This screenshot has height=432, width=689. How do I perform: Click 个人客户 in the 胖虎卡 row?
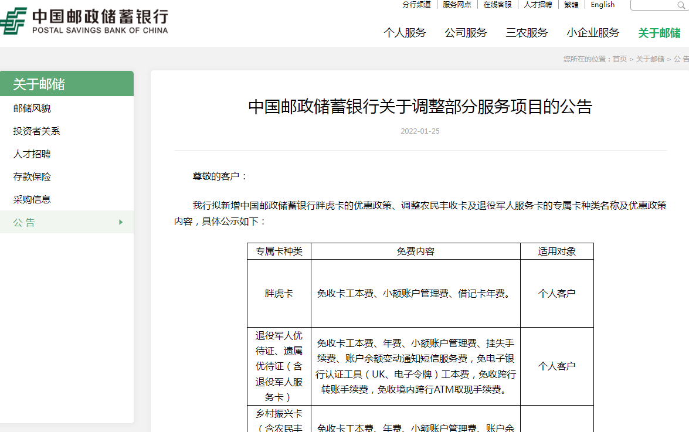tap(556, 293)
